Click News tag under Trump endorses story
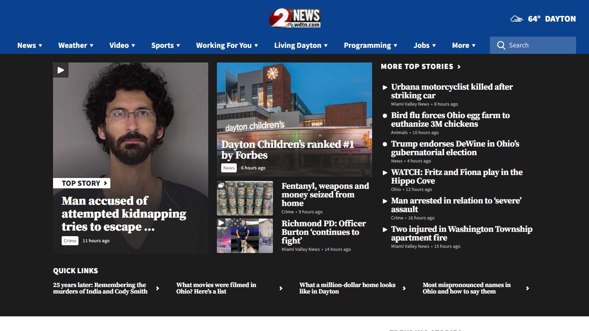Image resolution: width=589 pixels, height=331 pixels. click(x=397, y=161)
